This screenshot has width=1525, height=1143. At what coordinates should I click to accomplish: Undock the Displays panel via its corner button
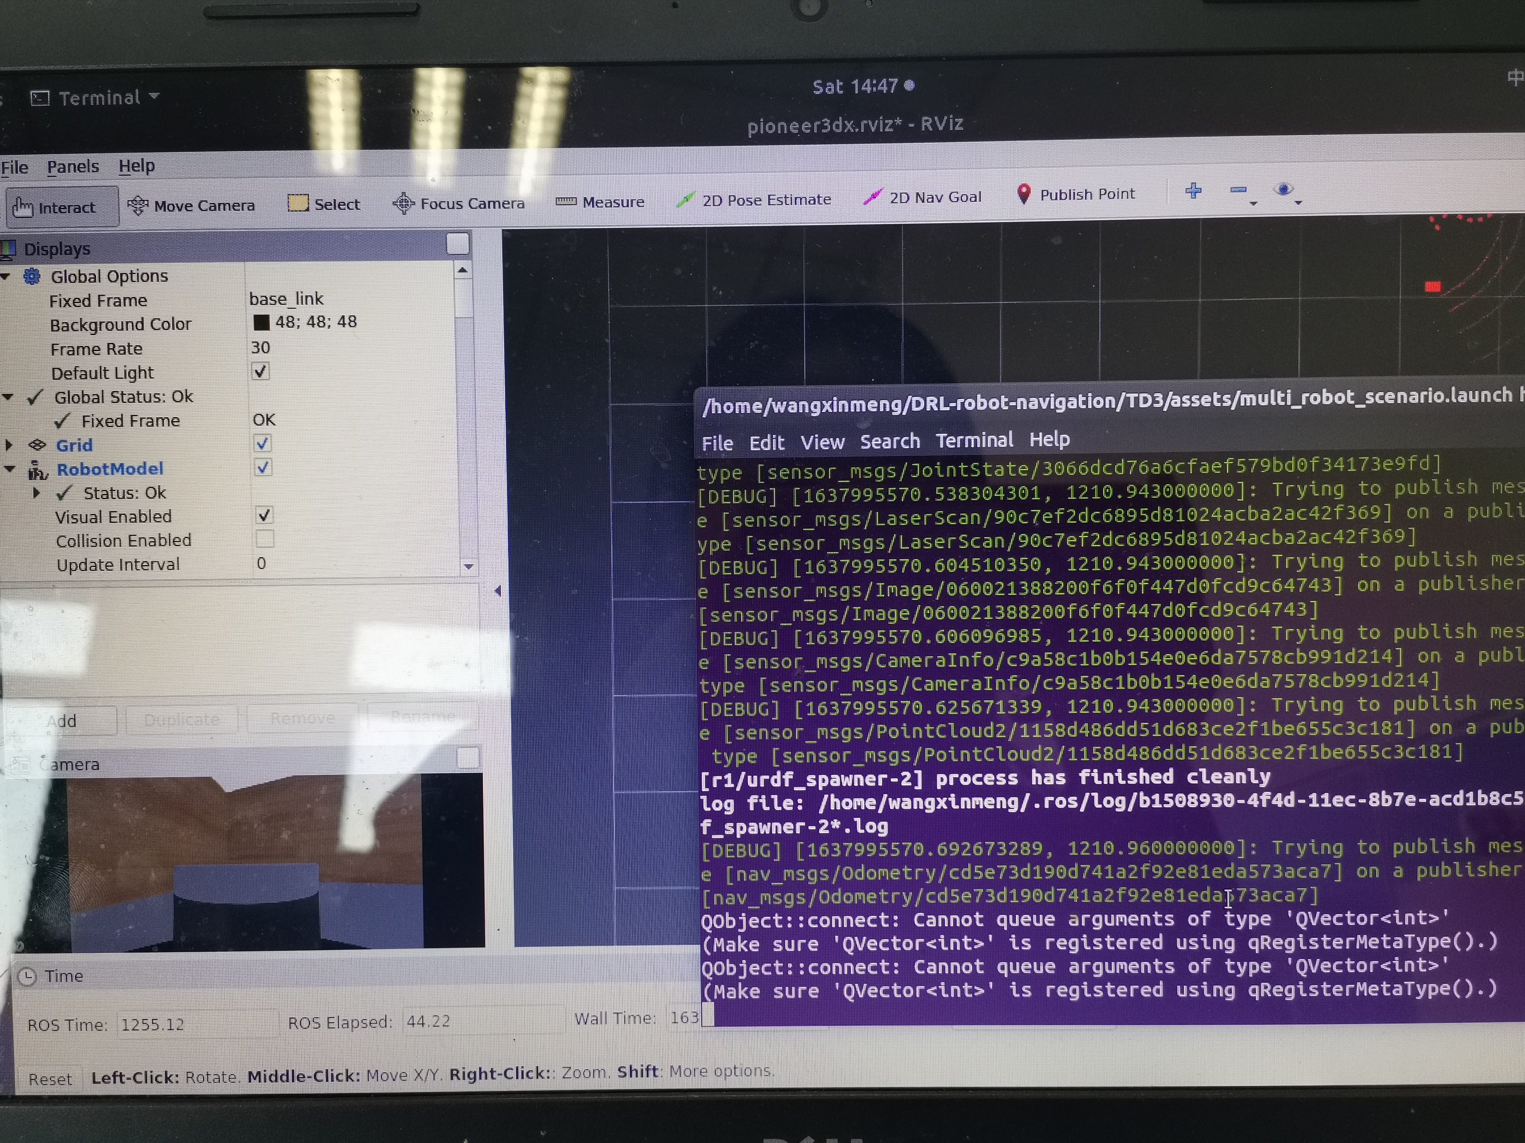point(458,244)
